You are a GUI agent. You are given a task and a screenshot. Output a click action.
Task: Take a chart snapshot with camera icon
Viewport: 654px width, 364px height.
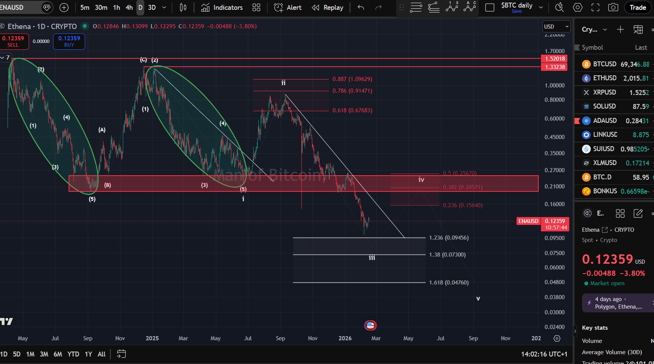click(613, 8)
